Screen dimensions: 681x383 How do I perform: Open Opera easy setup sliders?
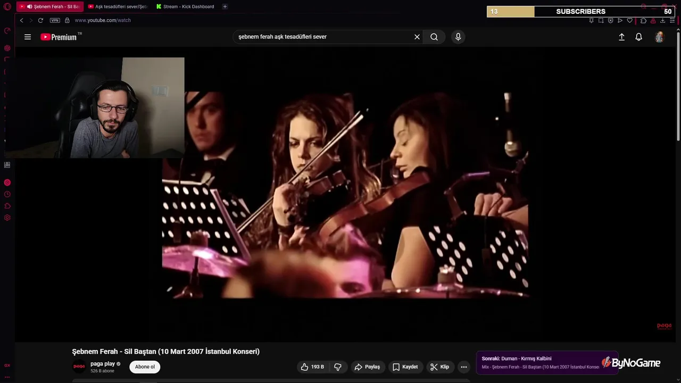672,20
